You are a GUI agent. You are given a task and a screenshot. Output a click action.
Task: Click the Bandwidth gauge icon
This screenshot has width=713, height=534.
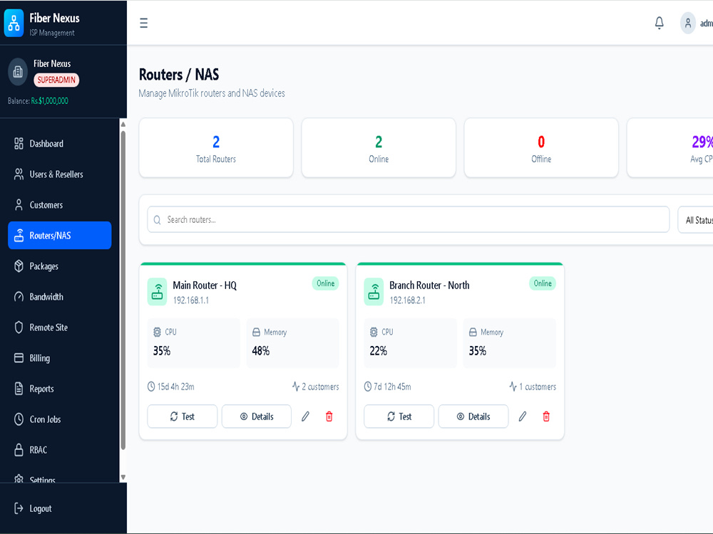pos(19,297)
